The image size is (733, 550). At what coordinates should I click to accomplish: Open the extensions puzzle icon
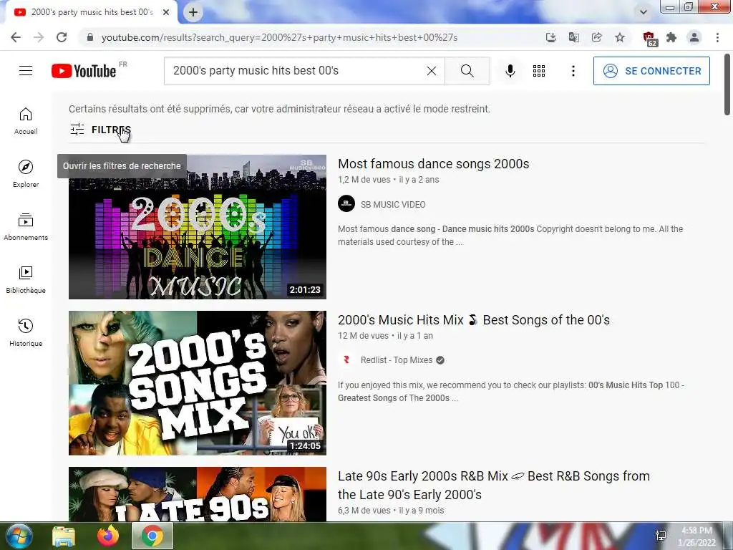pyautogui.click(x=671, y=37)
